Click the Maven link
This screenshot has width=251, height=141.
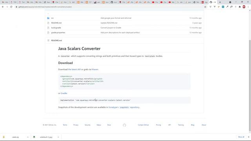pyautogui.click(x=95, y=69)
